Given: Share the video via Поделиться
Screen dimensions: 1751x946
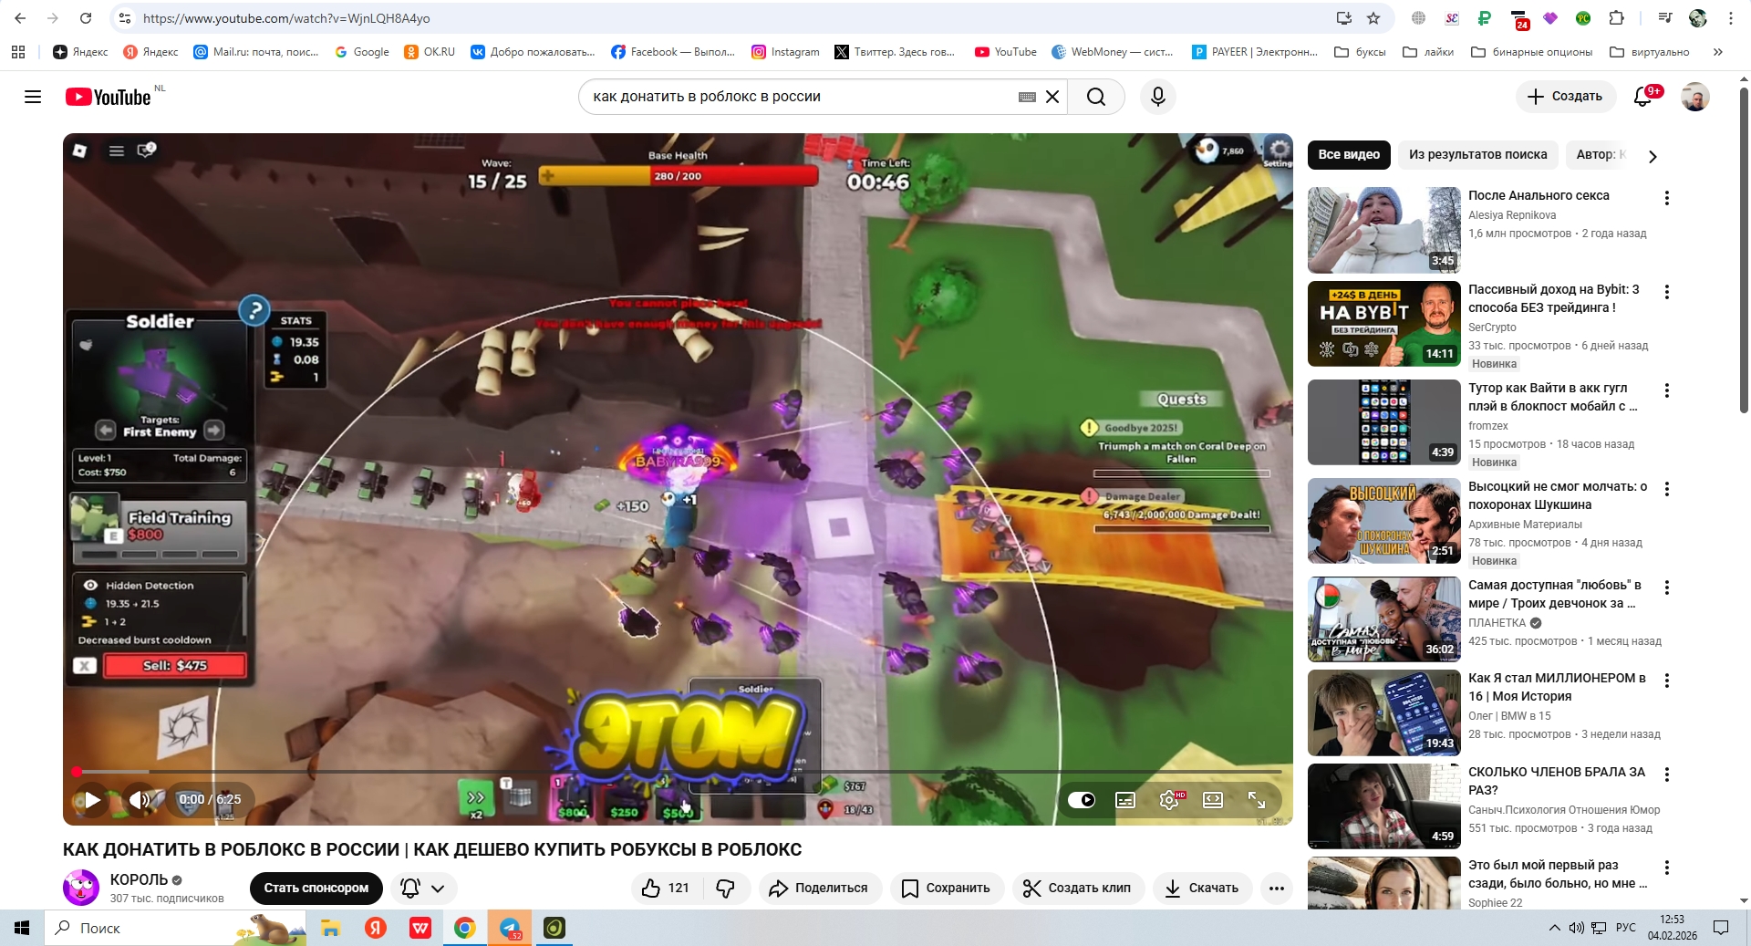Looking at the screenshot, I should (819, 889).
